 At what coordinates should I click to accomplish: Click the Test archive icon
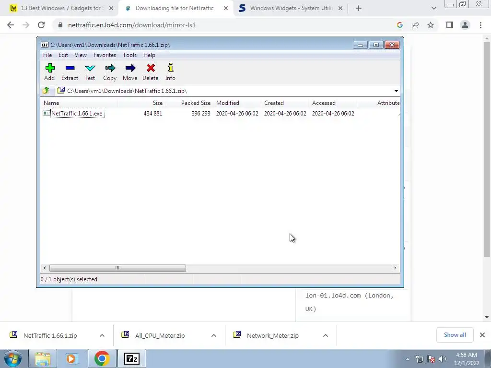point(90,68)
